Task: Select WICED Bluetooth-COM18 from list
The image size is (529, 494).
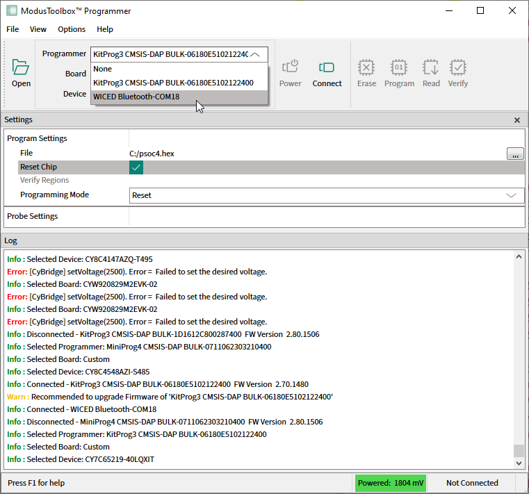Action: coord(136,97)
